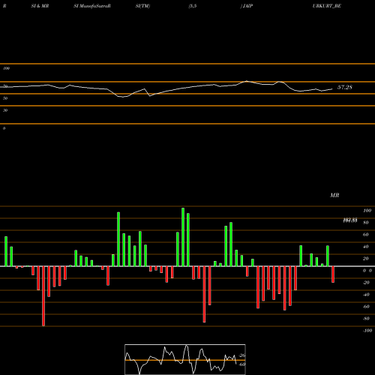Click the 'URKURT_BE' symbol text in header
This screenshot has width=375, height=375.
(x=327, y=6)
